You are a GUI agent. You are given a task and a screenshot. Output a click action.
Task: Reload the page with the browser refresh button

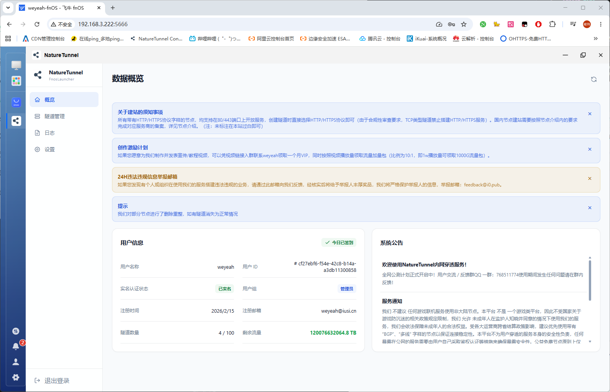pyautogui.click(x=37, y=24)
